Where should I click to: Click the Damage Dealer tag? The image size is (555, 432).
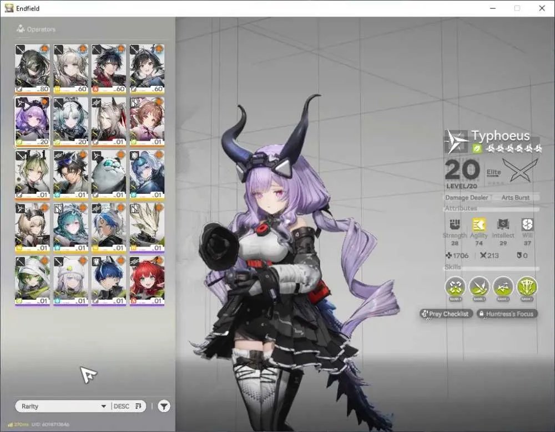pos(467,198)
